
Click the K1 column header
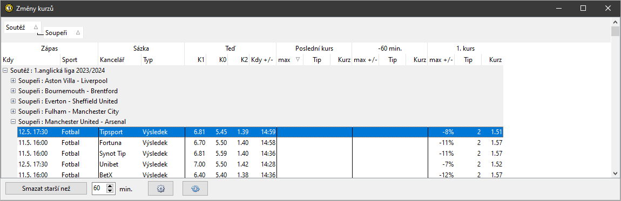tap(195, 60)
